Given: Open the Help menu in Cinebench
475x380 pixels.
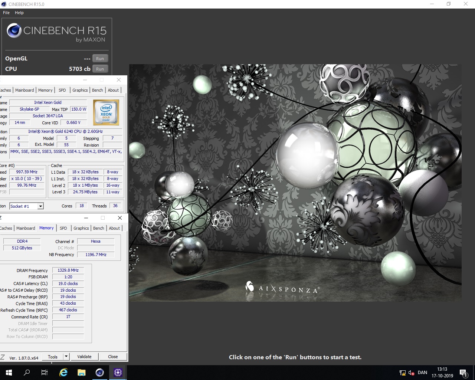Looking at the screenshot, I should (19, 13).
